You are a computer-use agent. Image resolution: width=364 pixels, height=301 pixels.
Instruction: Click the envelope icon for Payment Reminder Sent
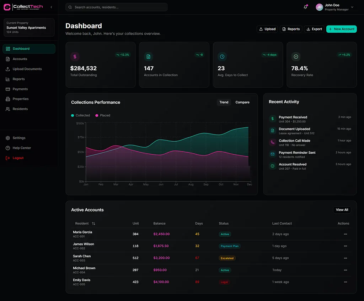273,154
